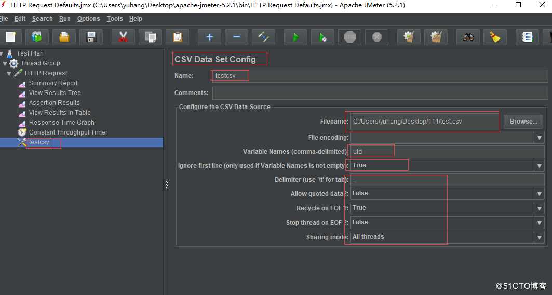Click the Thread Group gear icon
552x295 pixels.
[14, 63]
